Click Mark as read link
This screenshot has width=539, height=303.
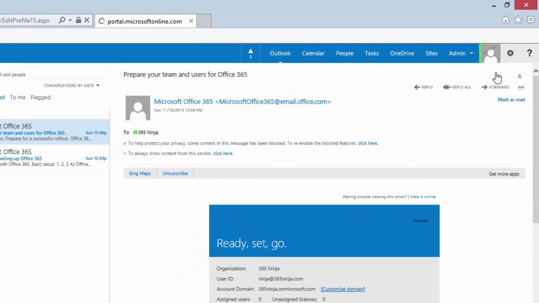click(511, 100)
